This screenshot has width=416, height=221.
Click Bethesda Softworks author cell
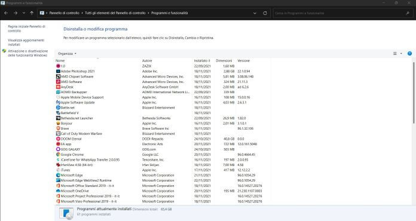(156, 118)
